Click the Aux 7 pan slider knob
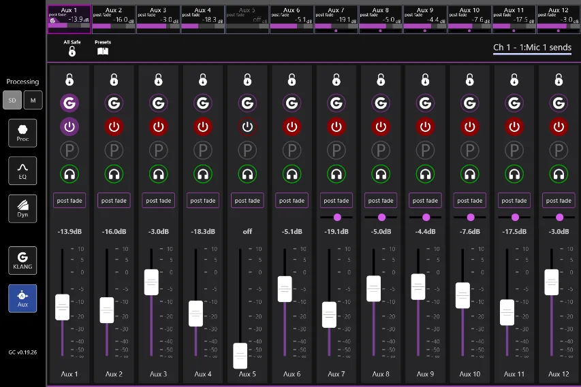Image resolution: width=581 pixels, height=387 pixels. point(337,218)
